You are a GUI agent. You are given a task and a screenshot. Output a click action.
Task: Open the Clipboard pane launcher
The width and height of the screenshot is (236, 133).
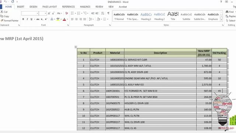pyautogui.click(x=19, y=25)
